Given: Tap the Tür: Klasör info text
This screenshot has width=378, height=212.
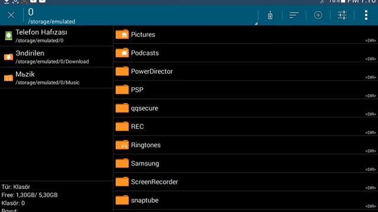Looking at the screenshot, I should coord(16,187).
